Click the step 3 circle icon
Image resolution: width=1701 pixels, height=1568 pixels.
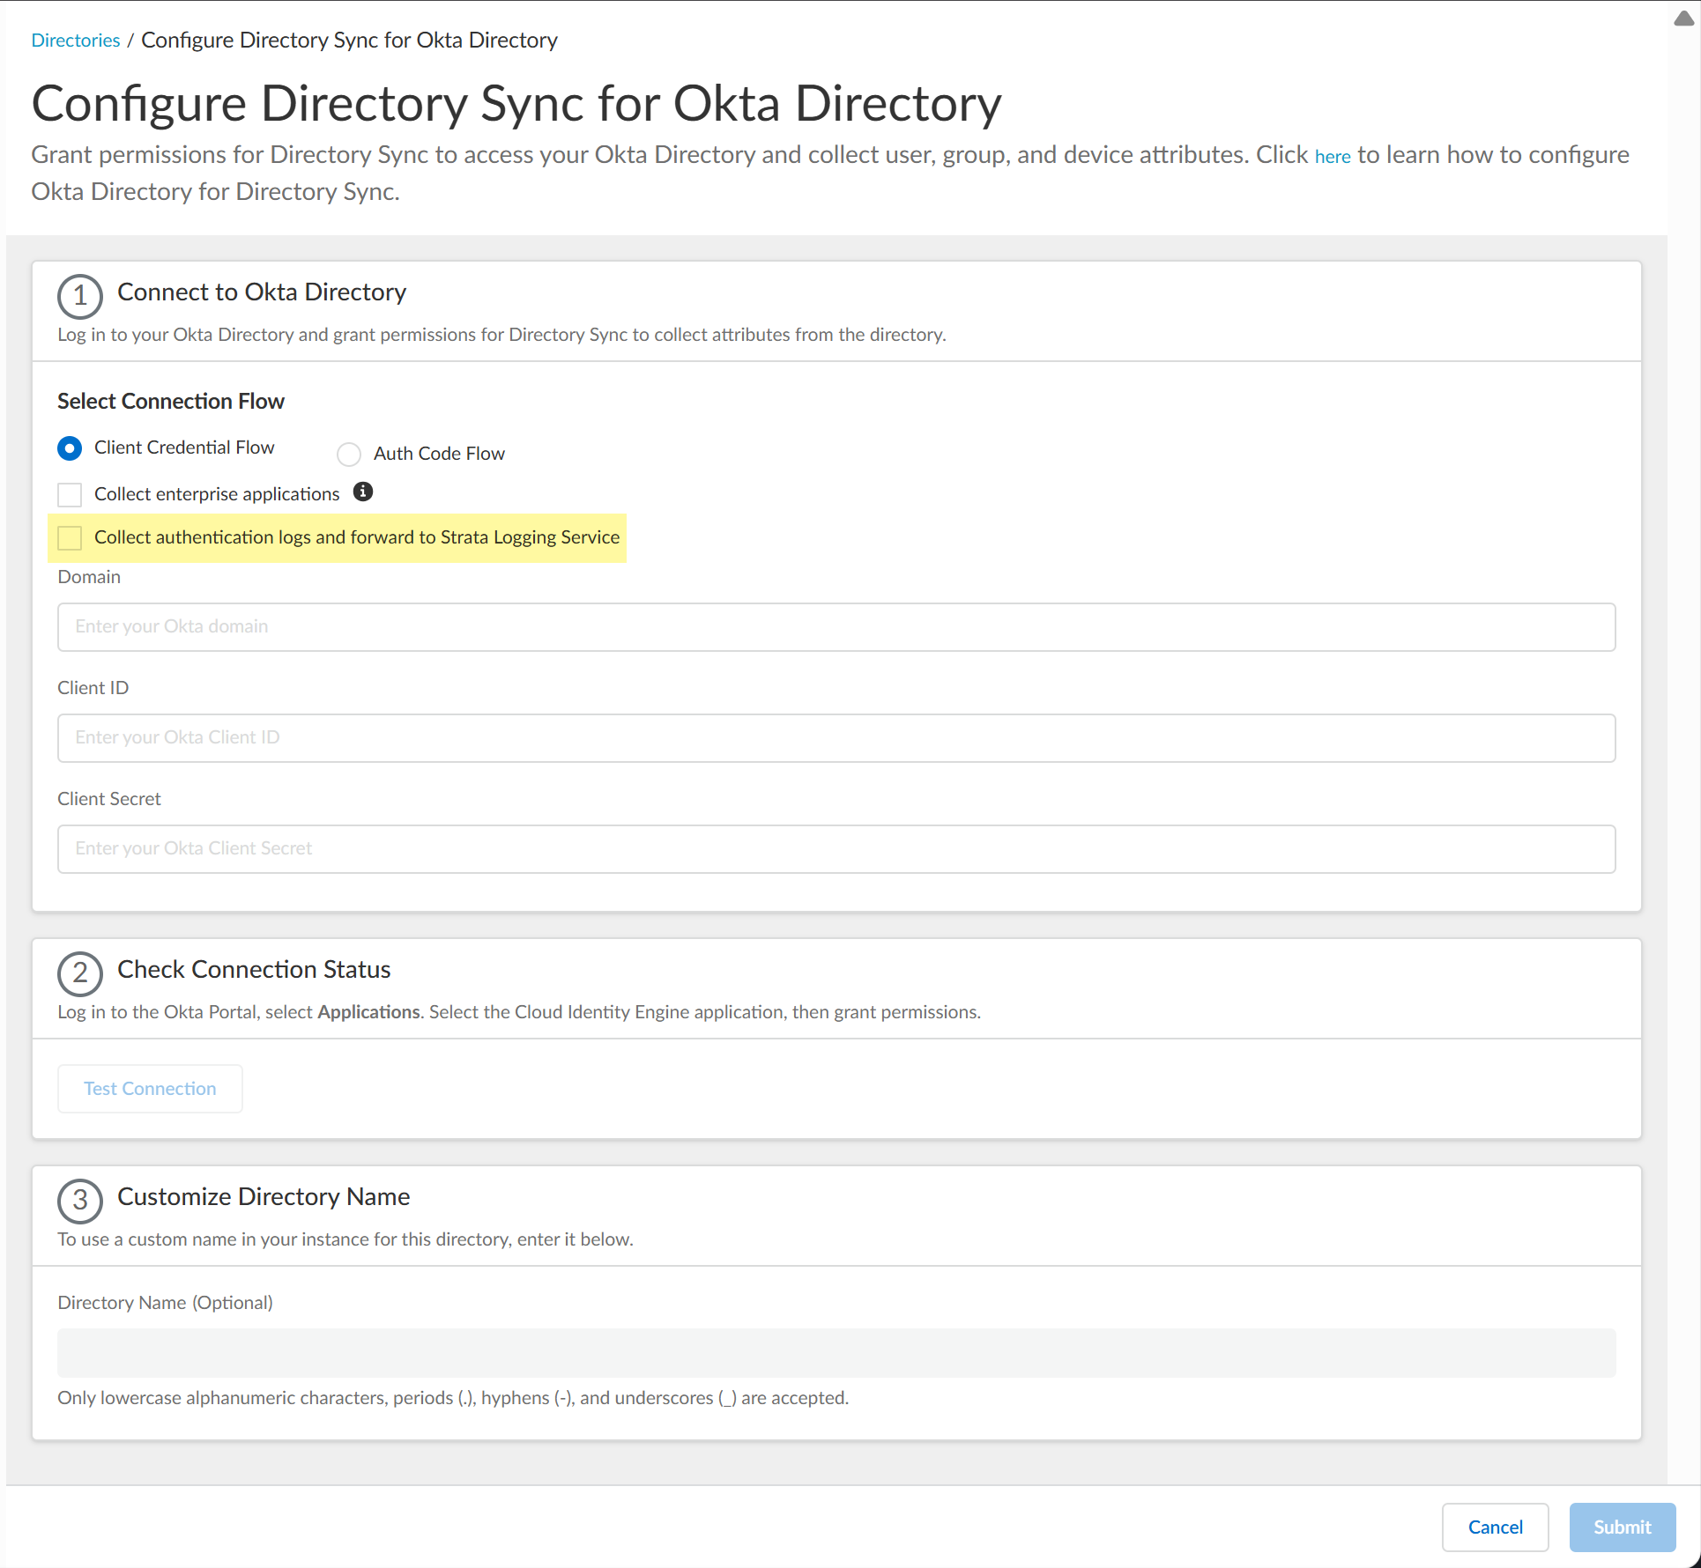point(80,1200)
